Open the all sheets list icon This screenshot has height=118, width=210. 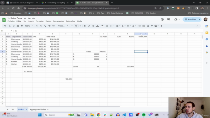(13, 109)
